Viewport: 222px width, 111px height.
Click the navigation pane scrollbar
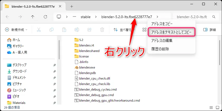(59, 50)
